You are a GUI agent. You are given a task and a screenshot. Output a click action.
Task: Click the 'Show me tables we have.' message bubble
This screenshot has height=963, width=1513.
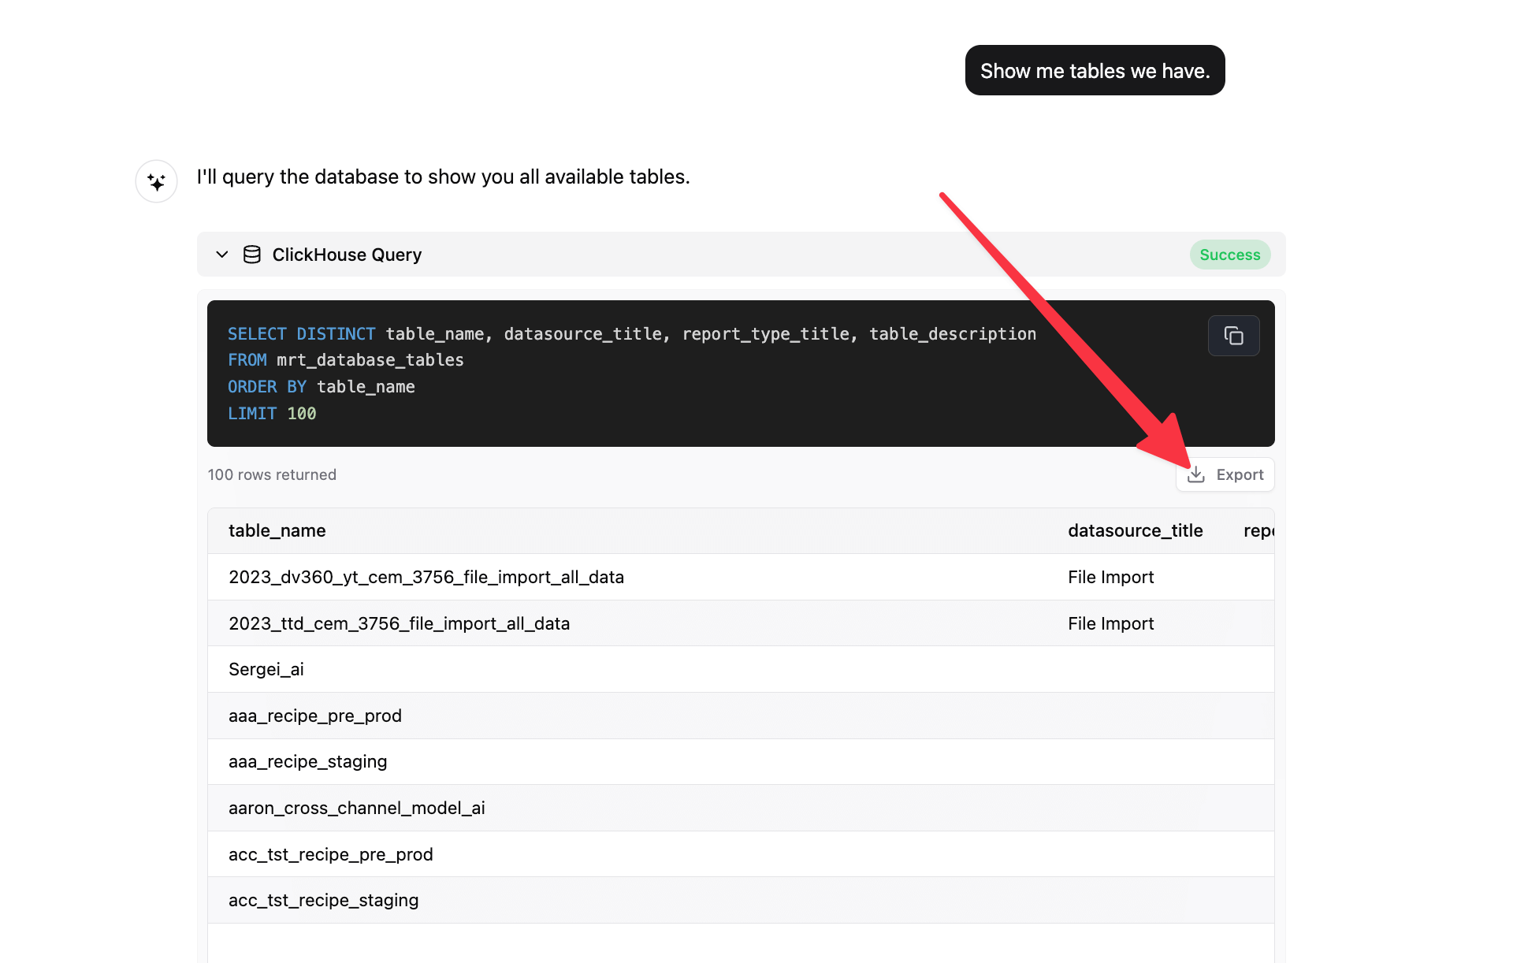point(1095,71)
